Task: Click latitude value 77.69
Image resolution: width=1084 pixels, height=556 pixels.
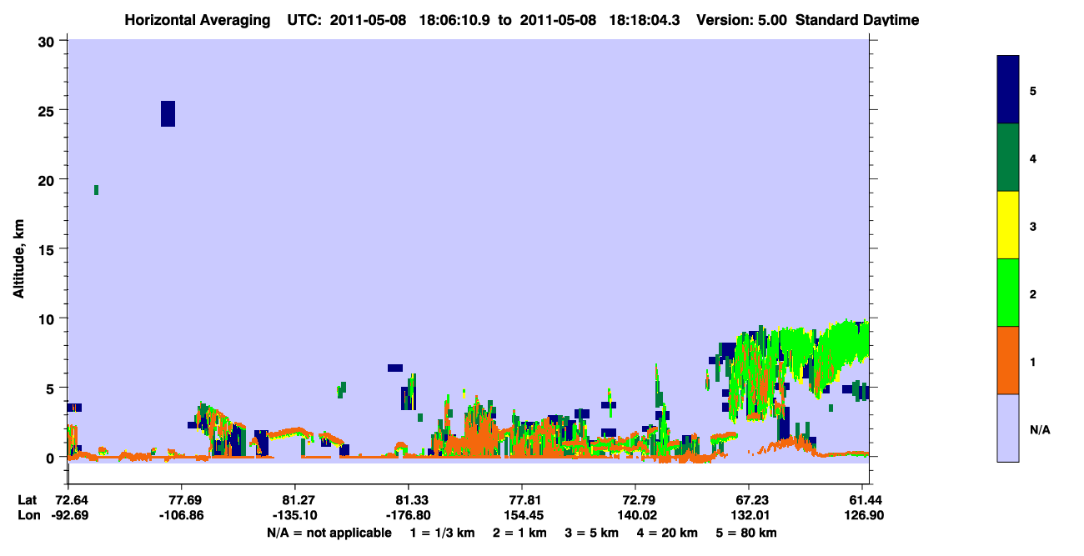Action: pyautogui.click(x=182, y=500)
